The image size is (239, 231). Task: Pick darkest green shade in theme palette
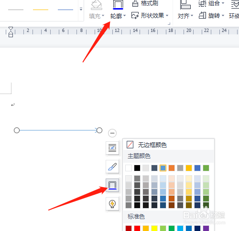(x=206, y=205)
